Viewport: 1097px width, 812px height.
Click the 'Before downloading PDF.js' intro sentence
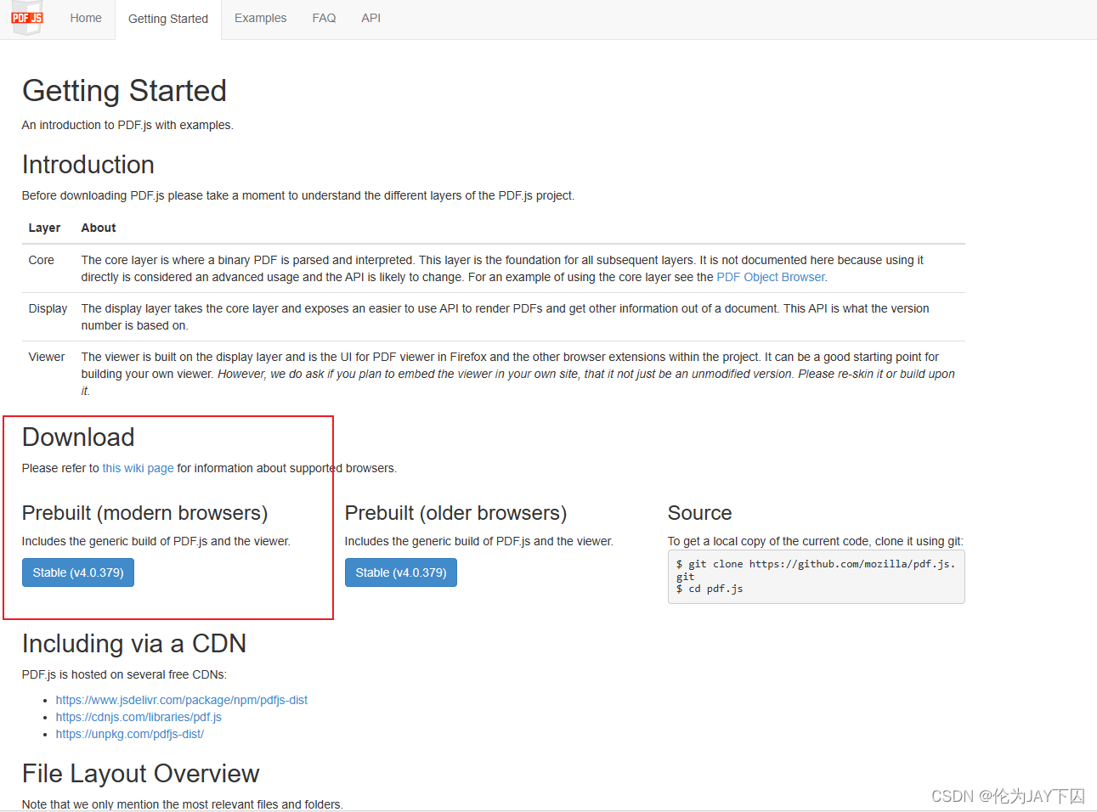(x=298, y=195)
